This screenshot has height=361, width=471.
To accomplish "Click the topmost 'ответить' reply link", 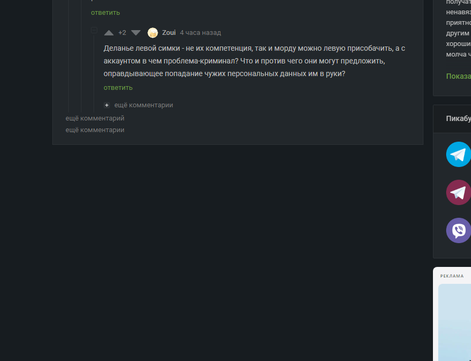I will (x=105, y=13).
